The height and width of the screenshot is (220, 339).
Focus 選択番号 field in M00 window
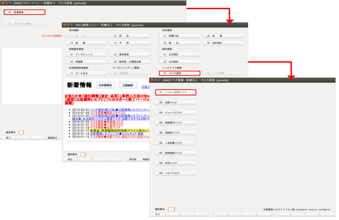point(21,132)
